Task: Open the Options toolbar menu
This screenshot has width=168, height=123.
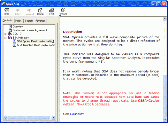Action: (63, 12)
